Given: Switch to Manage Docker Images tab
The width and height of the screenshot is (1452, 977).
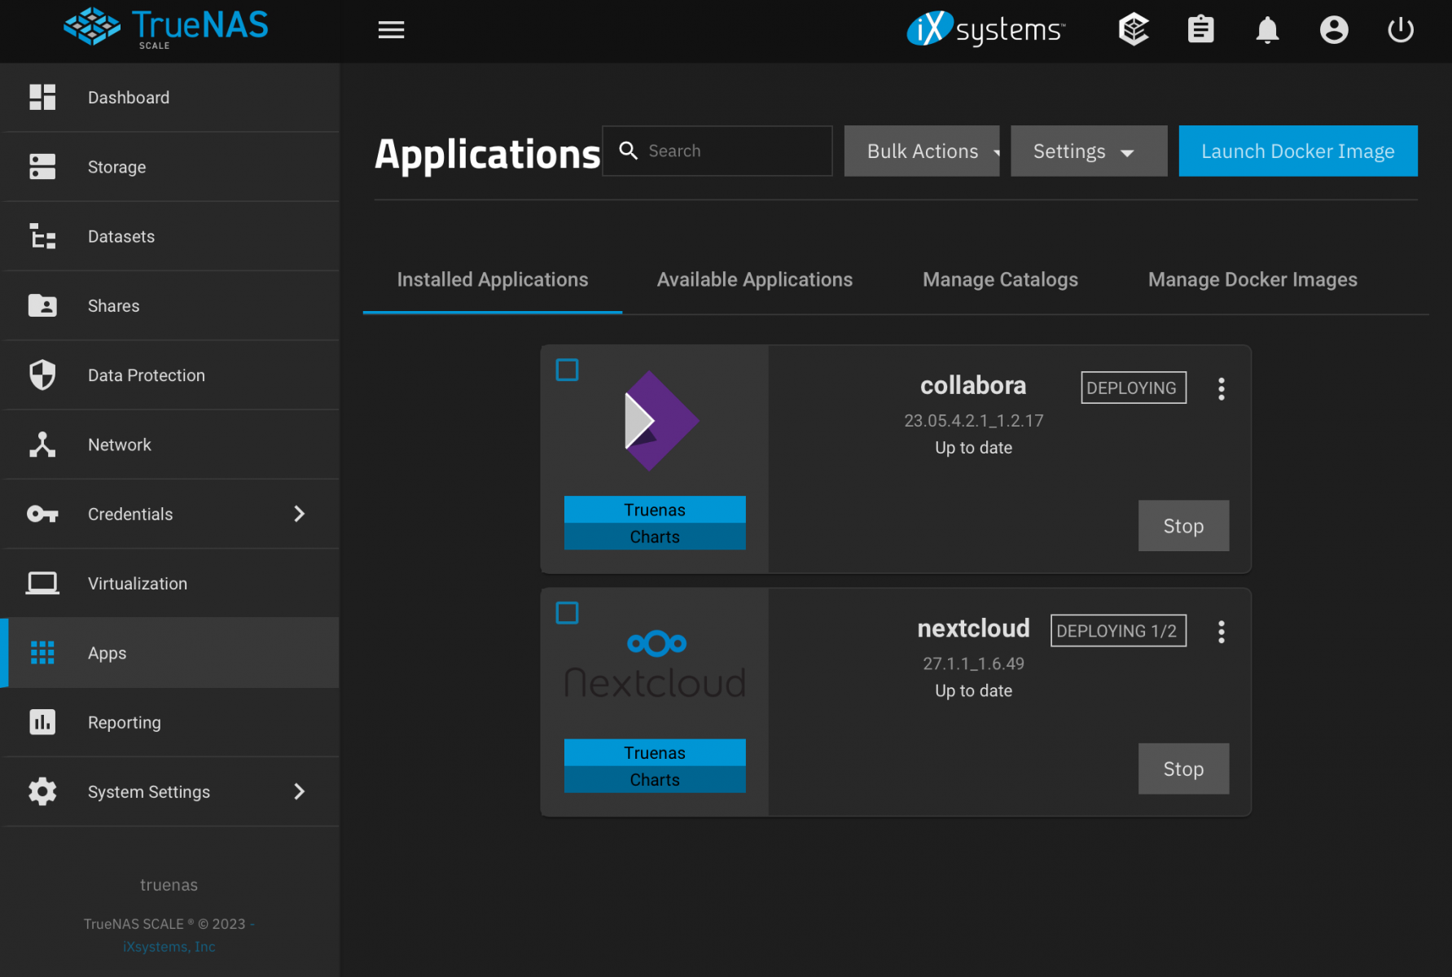Looking at the screenshot, I should pyautogui.click(x=1252, y=279).
